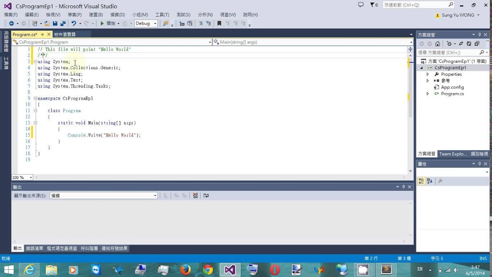This screenshot has width=492, height=277.
Task: Open the notifications flag icon in the title bar
Action: click(x=374, y=5)
